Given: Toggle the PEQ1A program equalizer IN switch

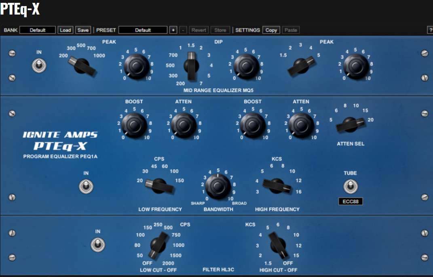Looking at the screenshot, I should click(86, 186).
